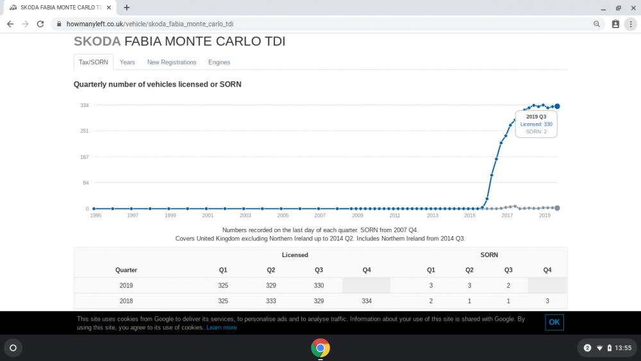Open Wi-Fi status in system tray
Viewport: 641px width, 361px height.
[600, 348]
